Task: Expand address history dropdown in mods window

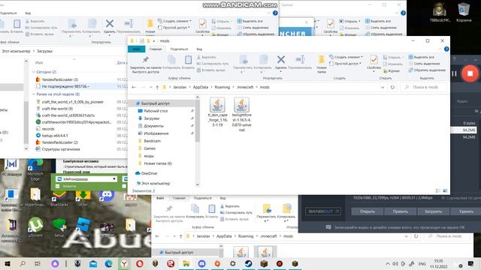Action: click(383, 87)
